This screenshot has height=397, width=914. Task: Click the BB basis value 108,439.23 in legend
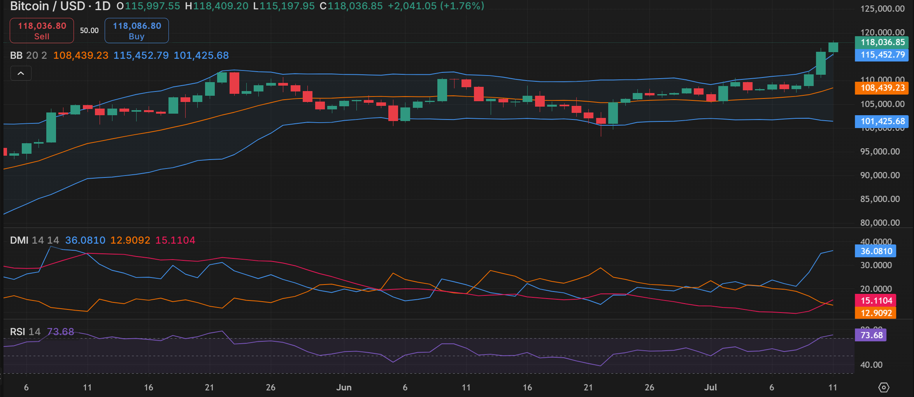81,55
